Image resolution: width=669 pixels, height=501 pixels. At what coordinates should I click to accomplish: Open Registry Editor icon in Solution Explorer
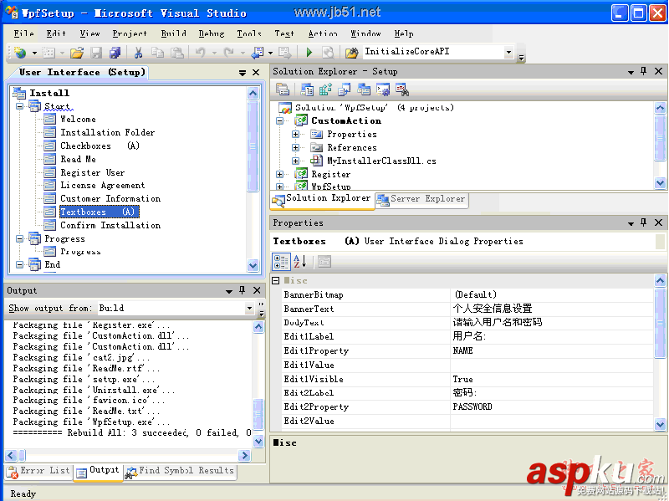(x=325, y=89)
